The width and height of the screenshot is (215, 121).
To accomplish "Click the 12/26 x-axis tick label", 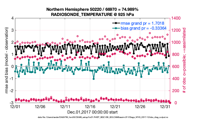I will pos(140,106).
